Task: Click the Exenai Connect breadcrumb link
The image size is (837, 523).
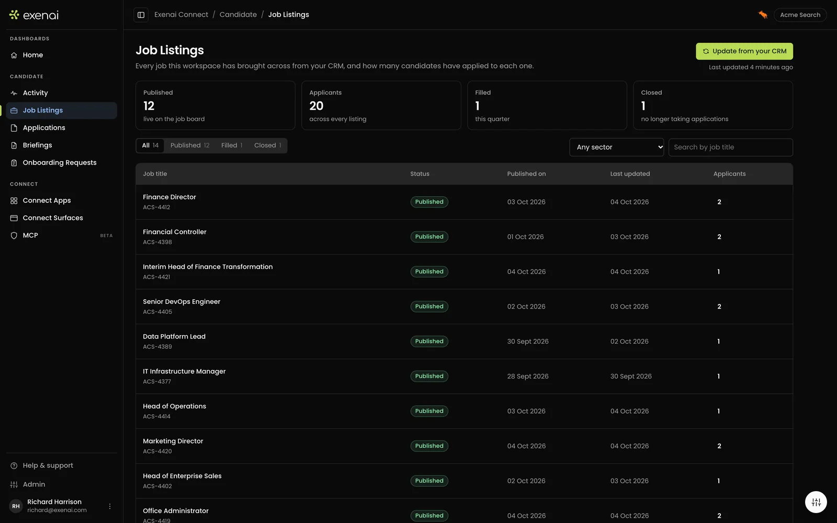Action: (x=181, y=15)
